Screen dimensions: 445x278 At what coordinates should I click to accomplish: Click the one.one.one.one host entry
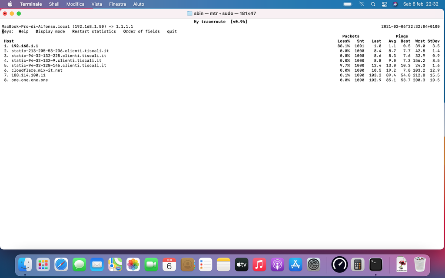(30, 80)
